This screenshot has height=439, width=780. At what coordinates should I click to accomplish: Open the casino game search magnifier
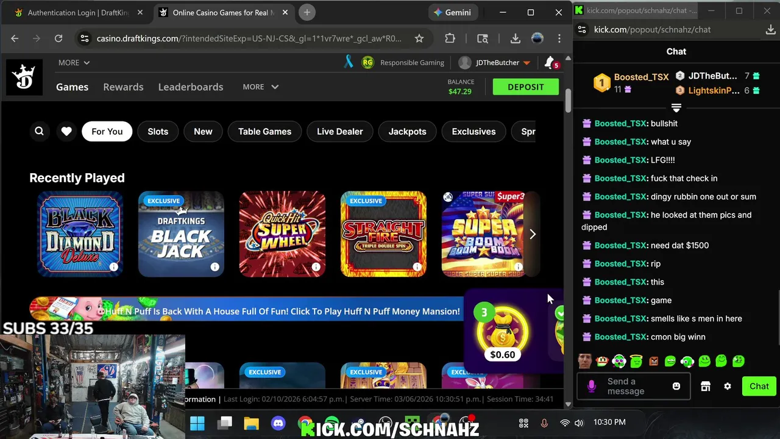(x=39, y=131)
